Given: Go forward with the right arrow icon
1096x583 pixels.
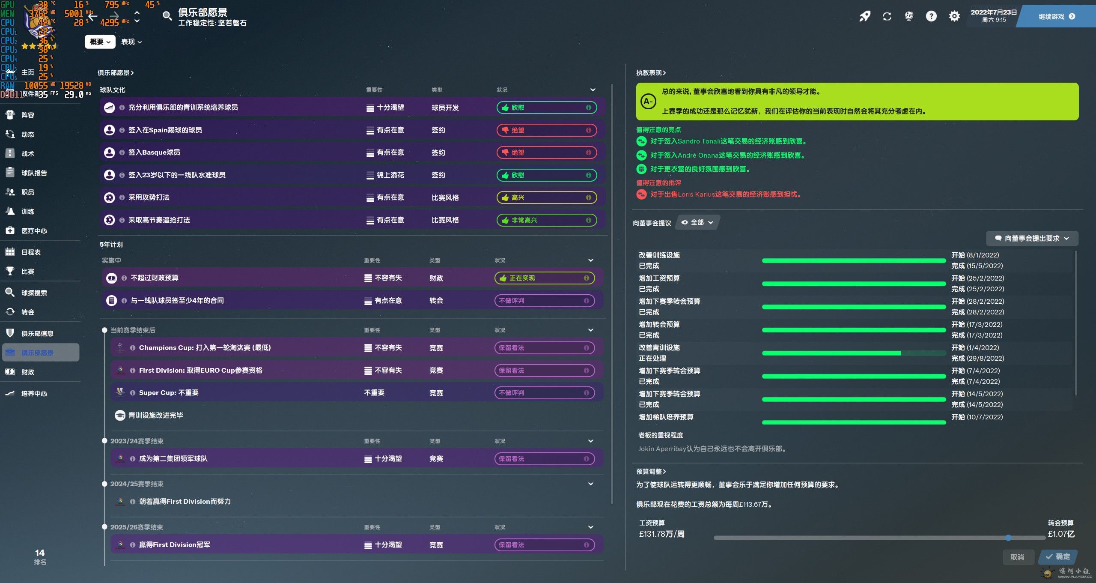Looking at the screenshot, I should tap(114, 16).
